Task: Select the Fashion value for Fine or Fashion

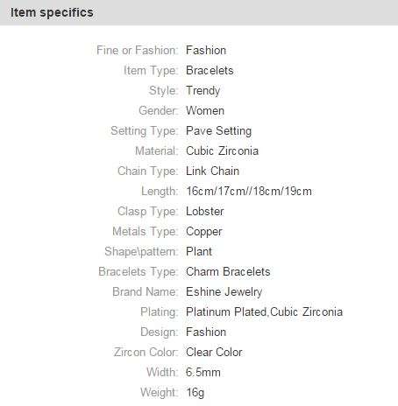Action: pyautogui.click(x=206, y=50)
